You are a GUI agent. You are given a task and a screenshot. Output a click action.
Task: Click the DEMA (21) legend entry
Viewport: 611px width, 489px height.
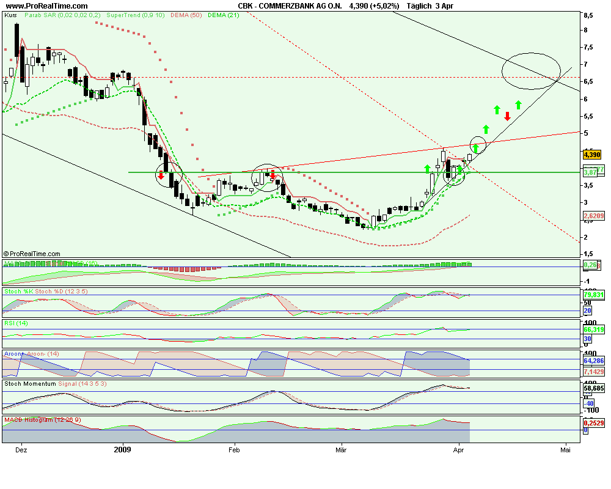tap(223, 15)
